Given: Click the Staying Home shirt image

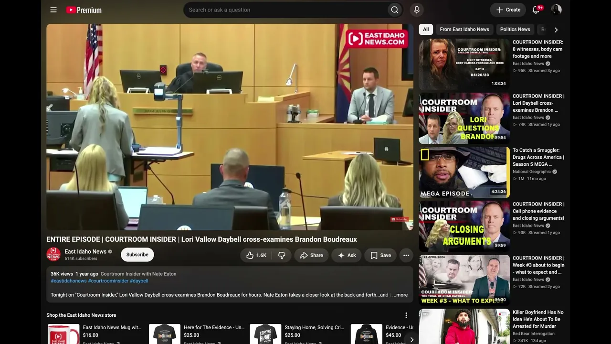Looking at the screenshot, I should (x=265, y=334).
